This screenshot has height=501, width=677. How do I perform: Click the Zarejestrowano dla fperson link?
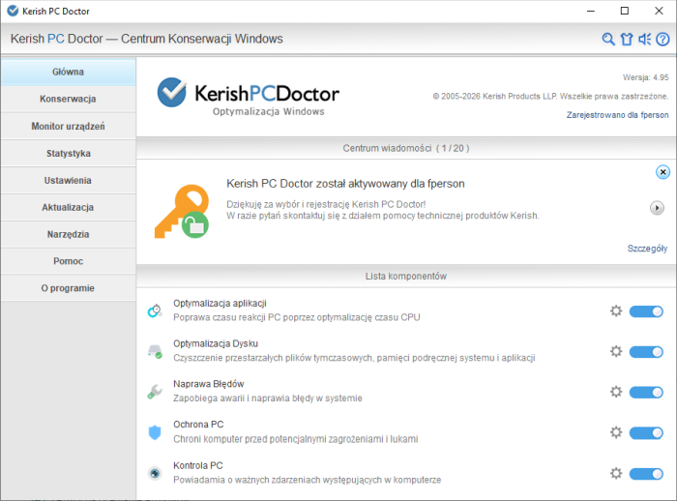click(x=617, y=115)
